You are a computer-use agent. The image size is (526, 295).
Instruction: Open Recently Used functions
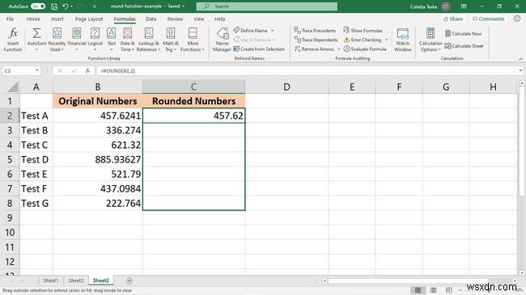click(57, 40)
